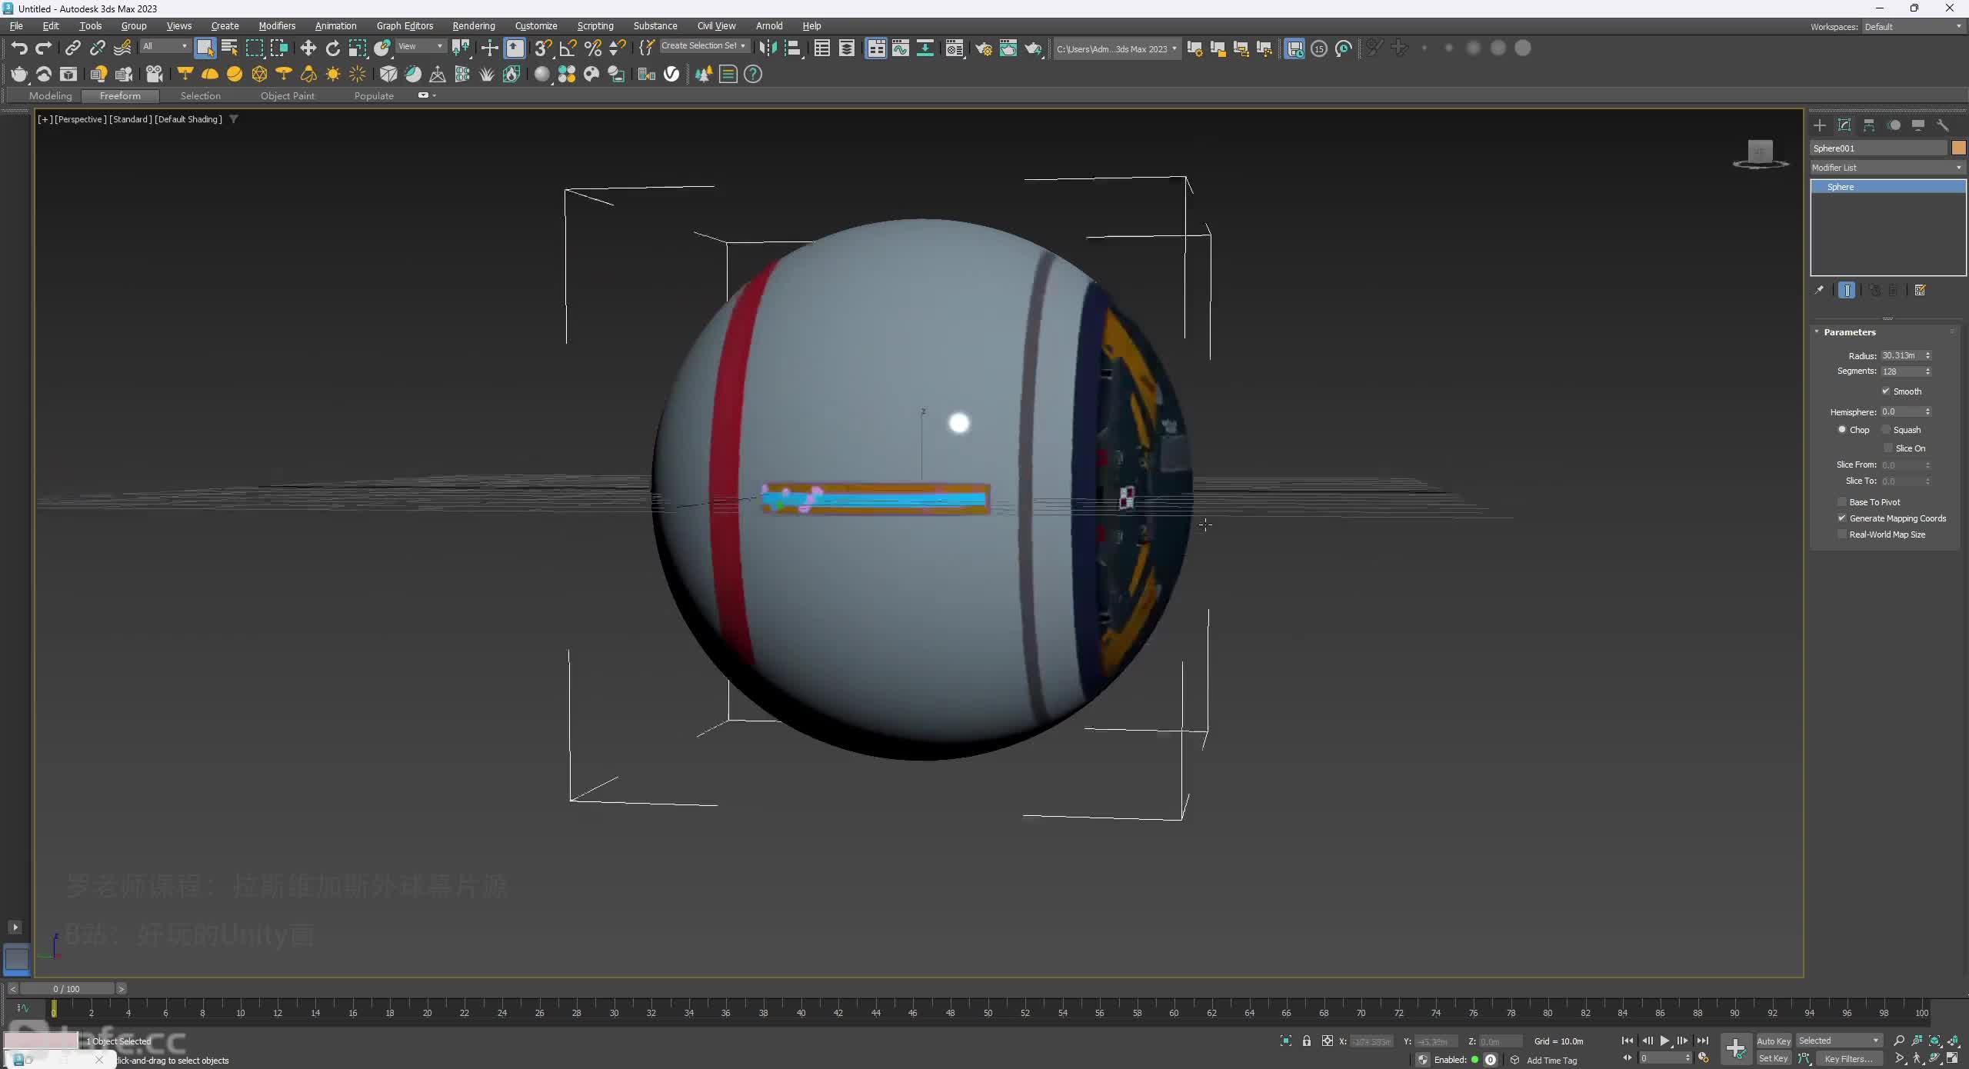Select the Chop radio button
1969x1069 pixels.
coord(1842,430)
